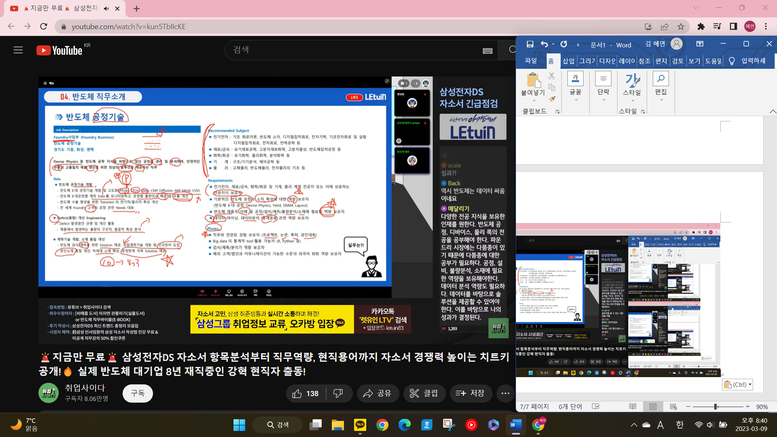
Task: Expand the Paste Options (Ctrl) dropdown
Action: click(x=750, y=385)
